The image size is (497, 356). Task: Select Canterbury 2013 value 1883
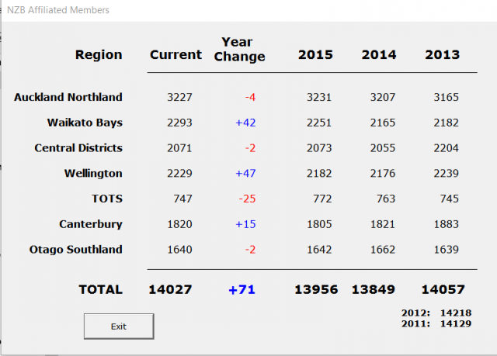pyautogui.click(x=446, y=224)
